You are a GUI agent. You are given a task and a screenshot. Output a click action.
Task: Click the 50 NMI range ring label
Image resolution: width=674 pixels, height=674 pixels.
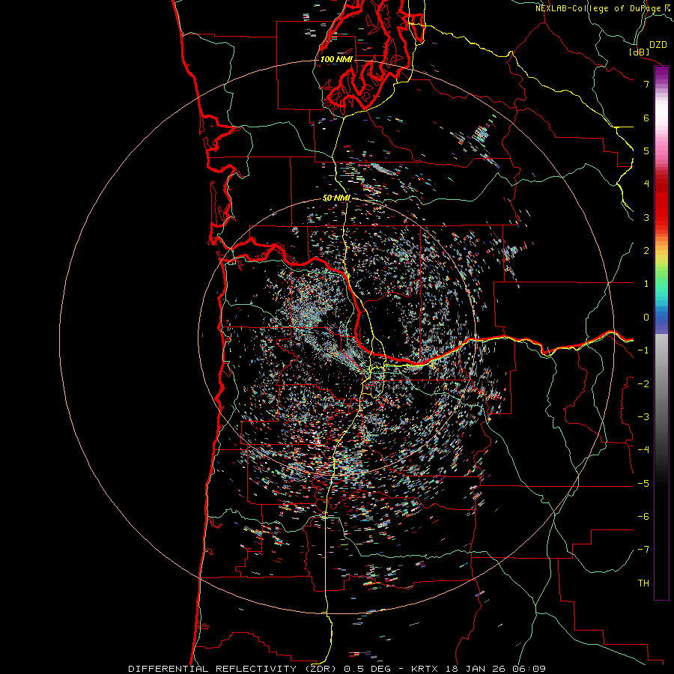pyautogui.click(x=336, y=198)
